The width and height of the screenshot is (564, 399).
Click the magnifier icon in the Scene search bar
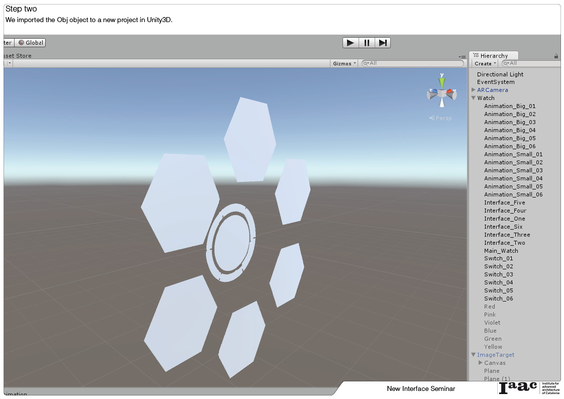click(x=366, y=63)
